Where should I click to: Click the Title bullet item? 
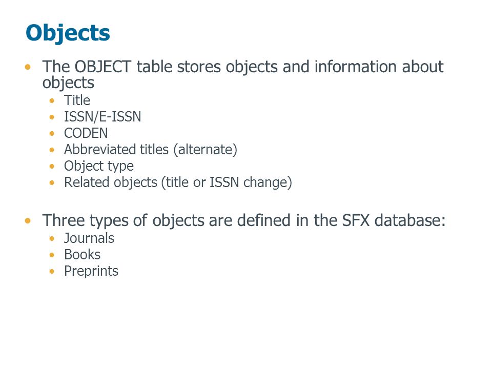point(77,100)
